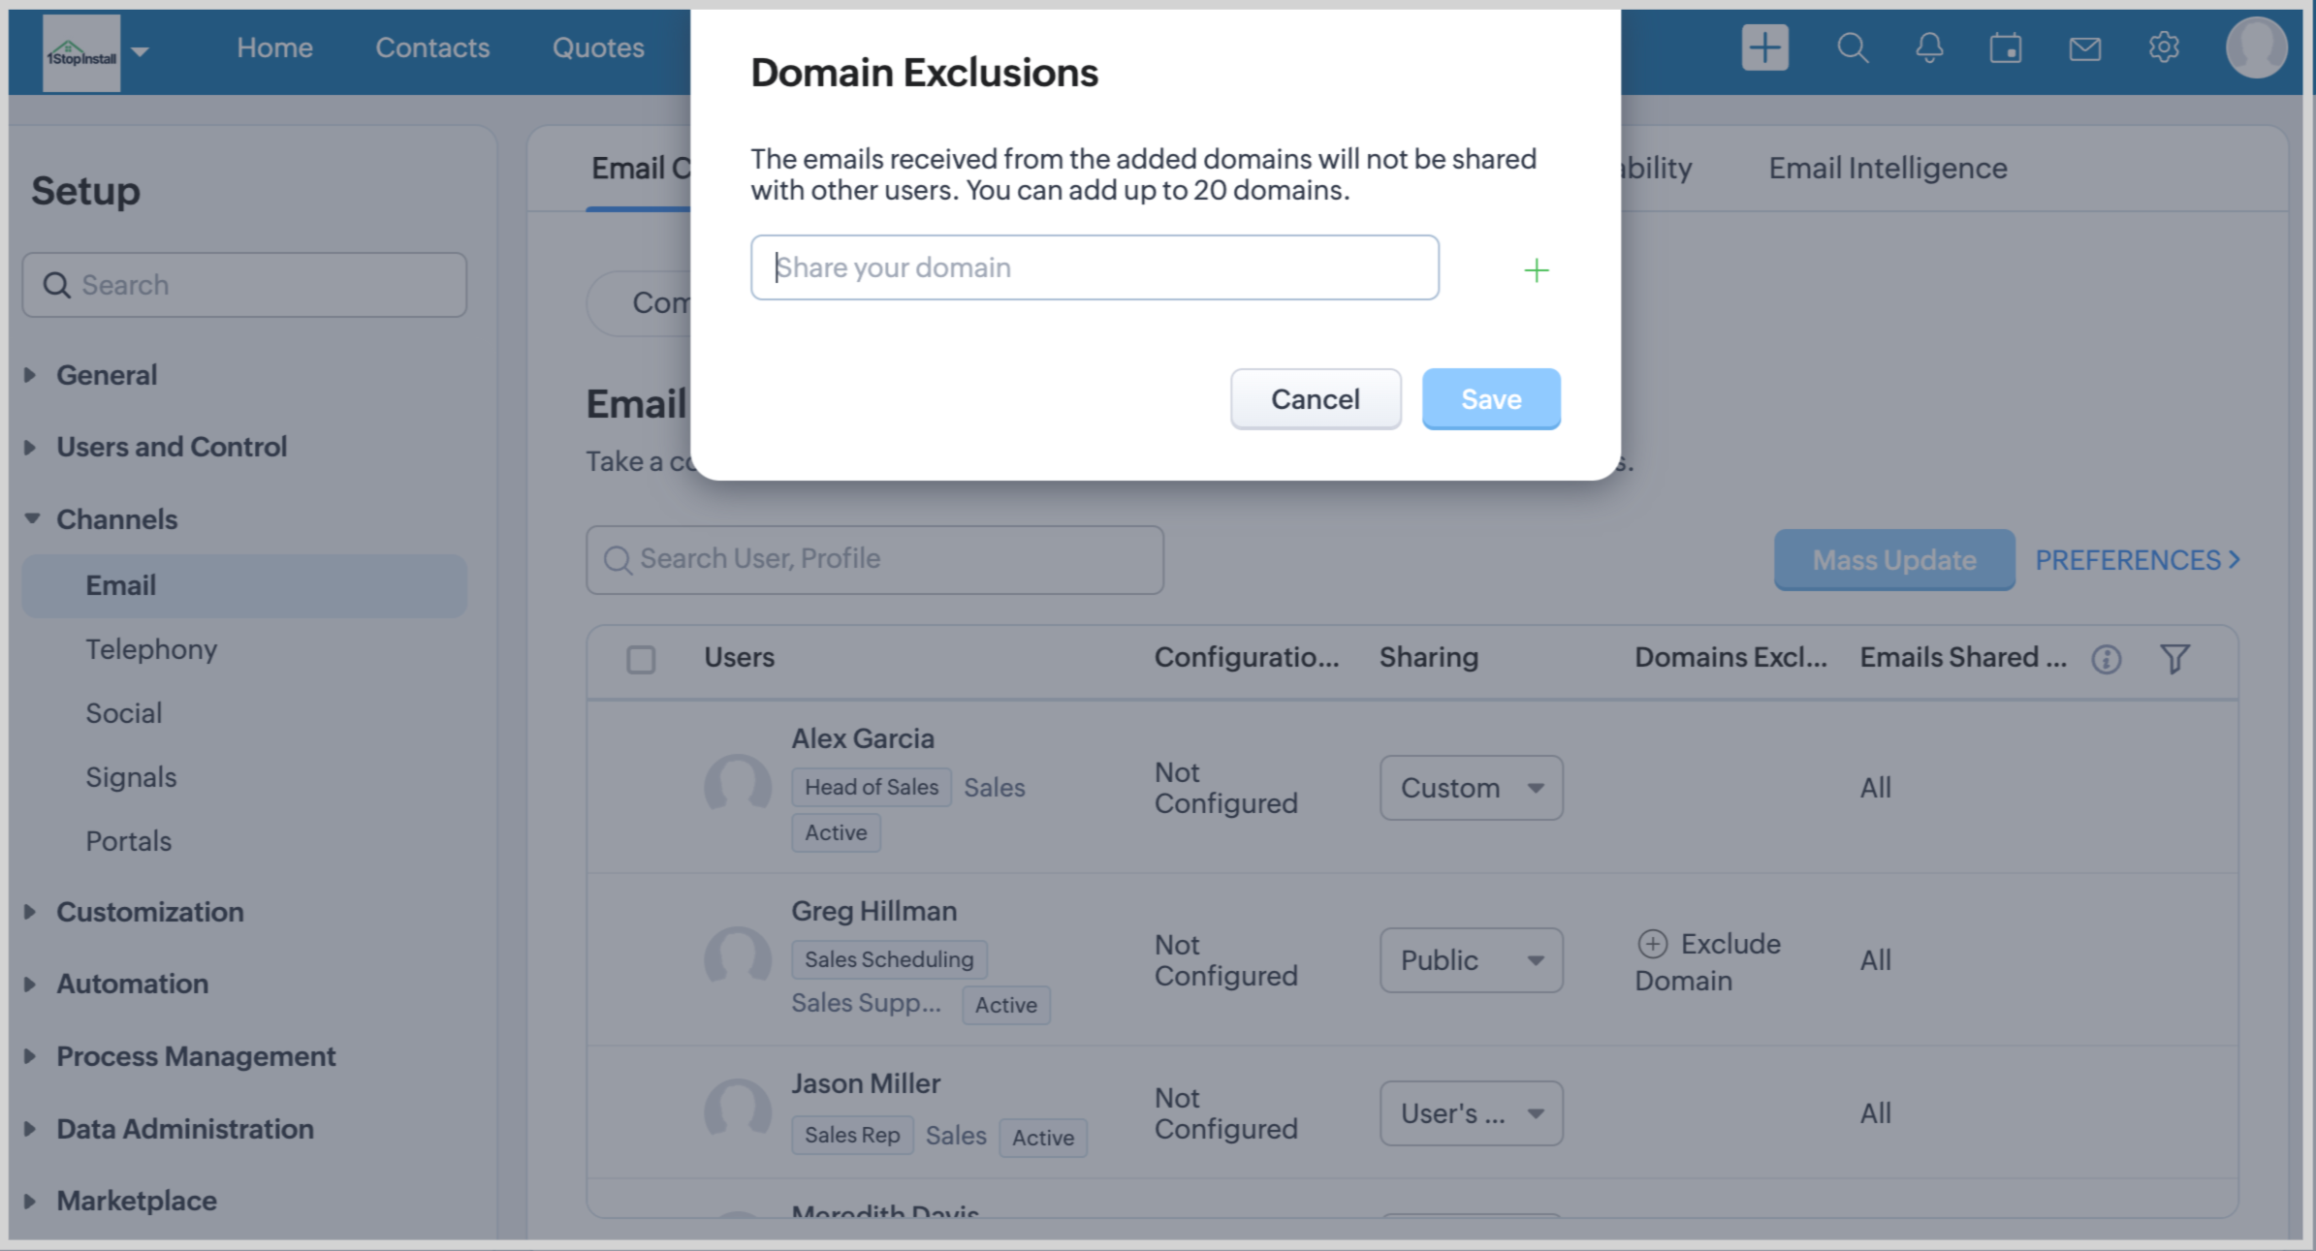Viewport: 2316px width, 1251px height.
Task: Click the Save button in dialog
Action: coord(1490,399)
